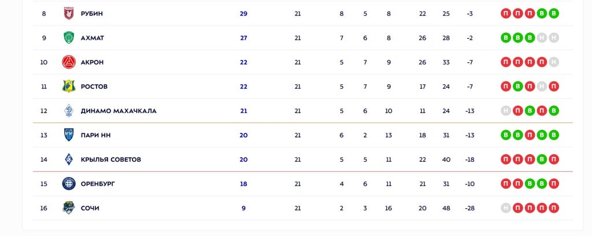This screenshot has width=592, height=236.
Task: Open the СОЧИ team name link
Action: tap(90, 208)
